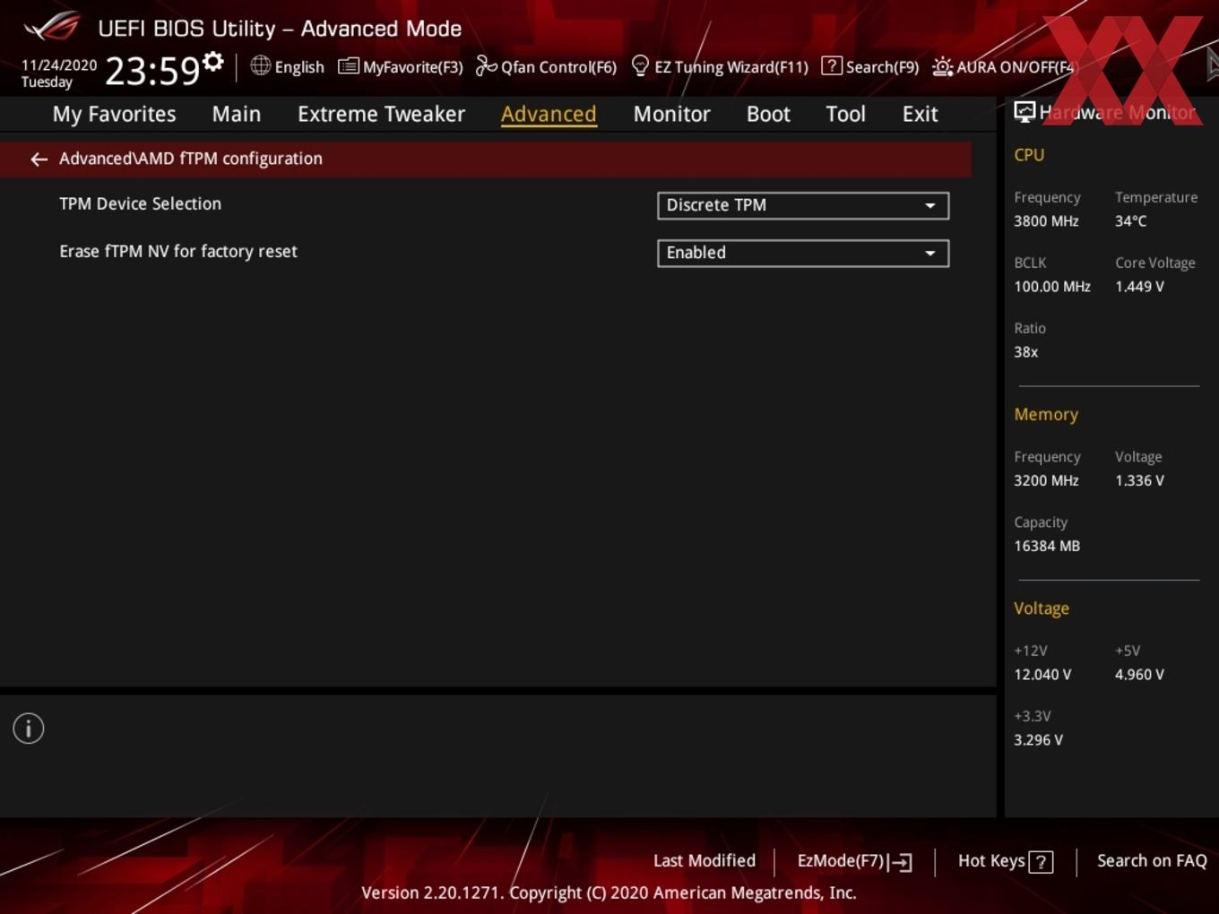Click the Voltage section heading

pyautogui.click(x=1042, y=608)
